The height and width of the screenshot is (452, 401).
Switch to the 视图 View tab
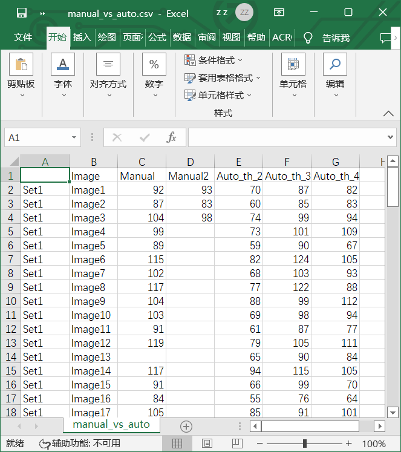coord(232,38)
